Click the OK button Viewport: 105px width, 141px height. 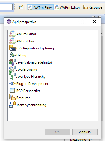pos(57,132)
